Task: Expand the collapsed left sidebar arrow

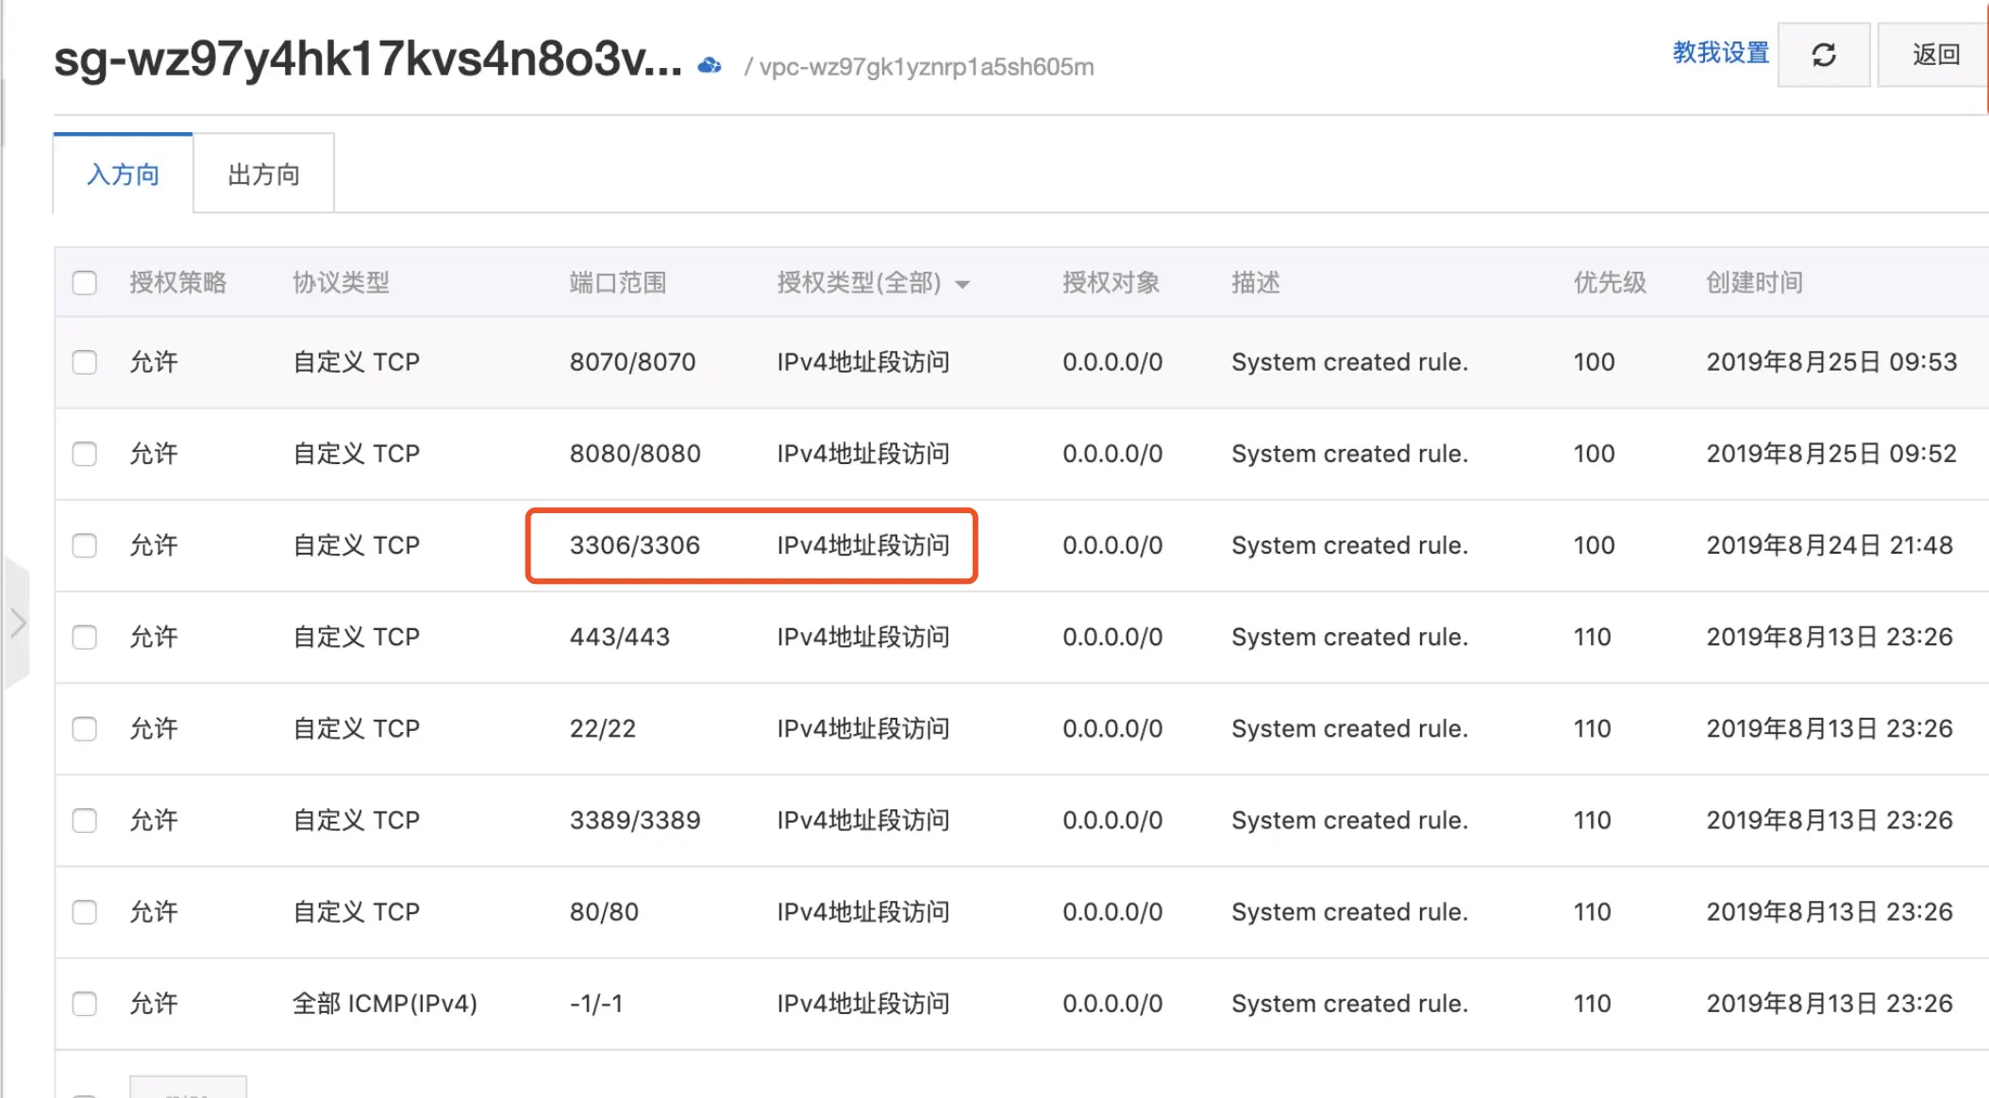Action: (x=17, y=624)
